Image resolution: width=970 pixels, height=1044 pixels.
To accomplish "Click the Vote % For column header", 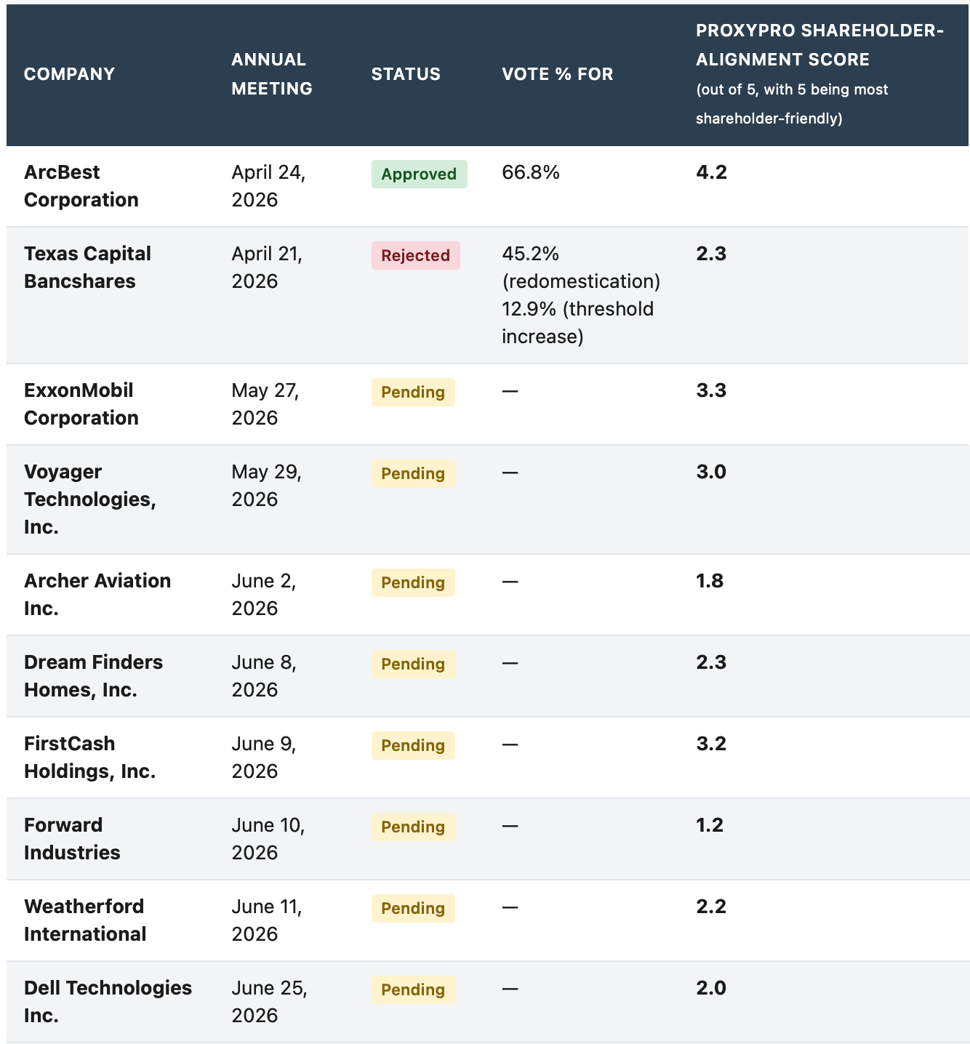I will pyautogui.click(x=558, y=74).
